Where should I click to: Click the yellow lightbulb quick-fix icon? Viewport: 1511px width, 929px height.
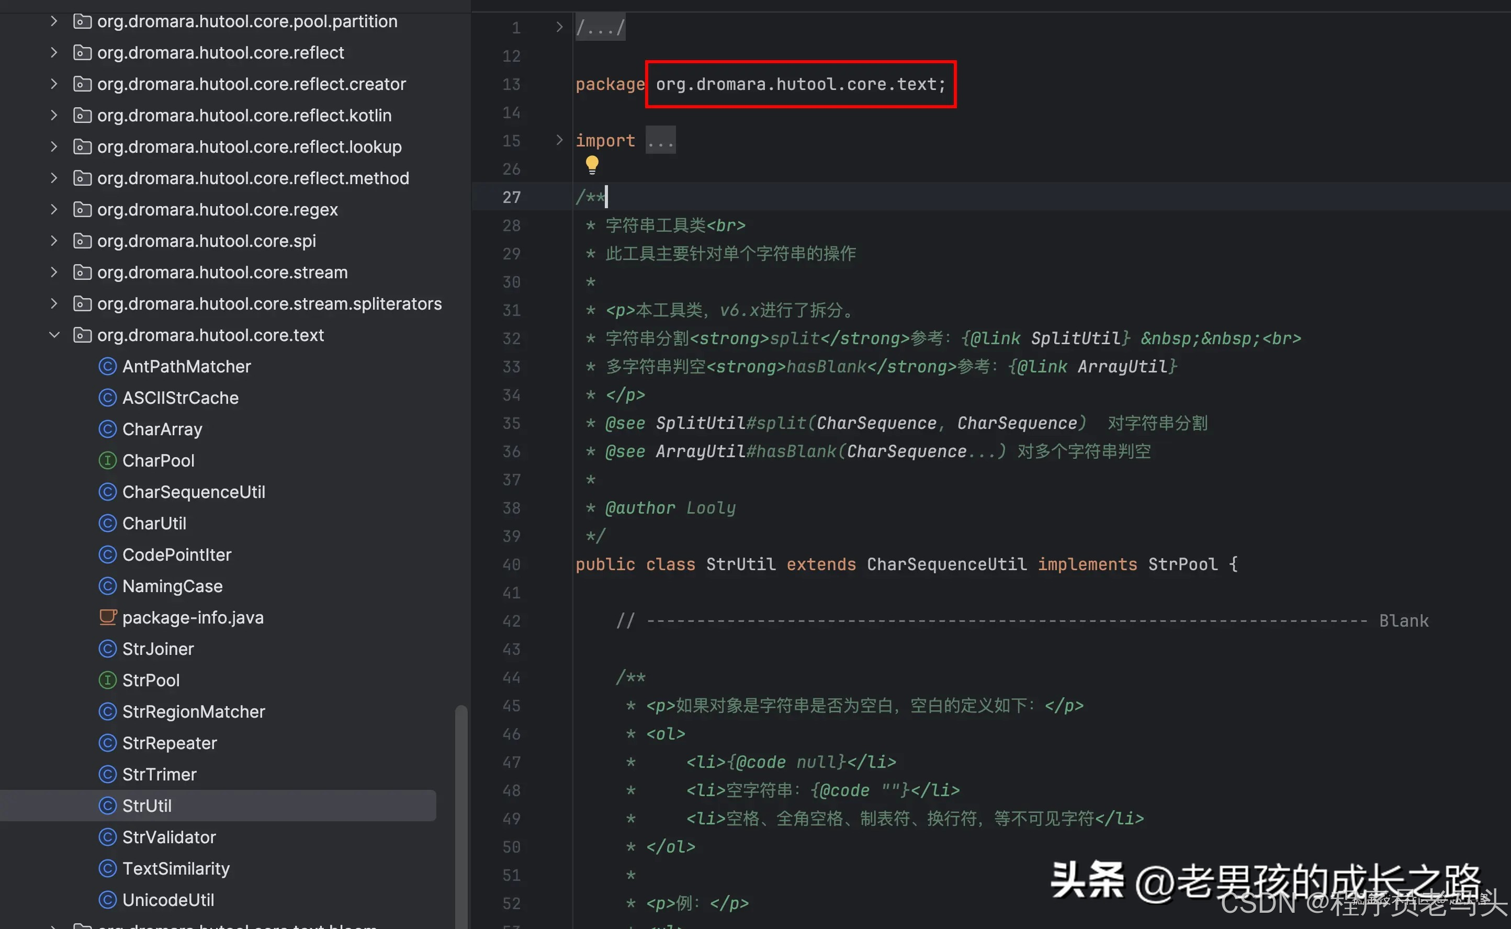pyautogui.click(x=591, y=164)
